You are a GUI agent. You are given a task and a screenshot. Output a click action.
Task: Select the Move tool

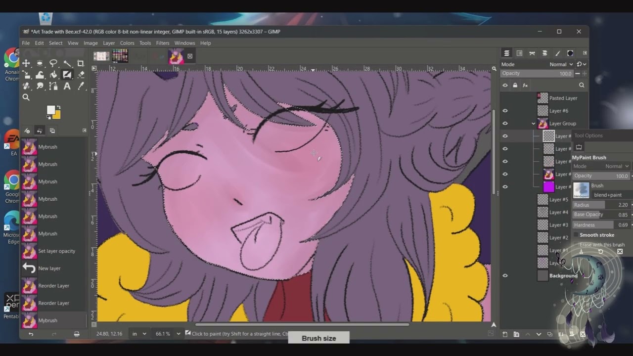coord(26,63)
